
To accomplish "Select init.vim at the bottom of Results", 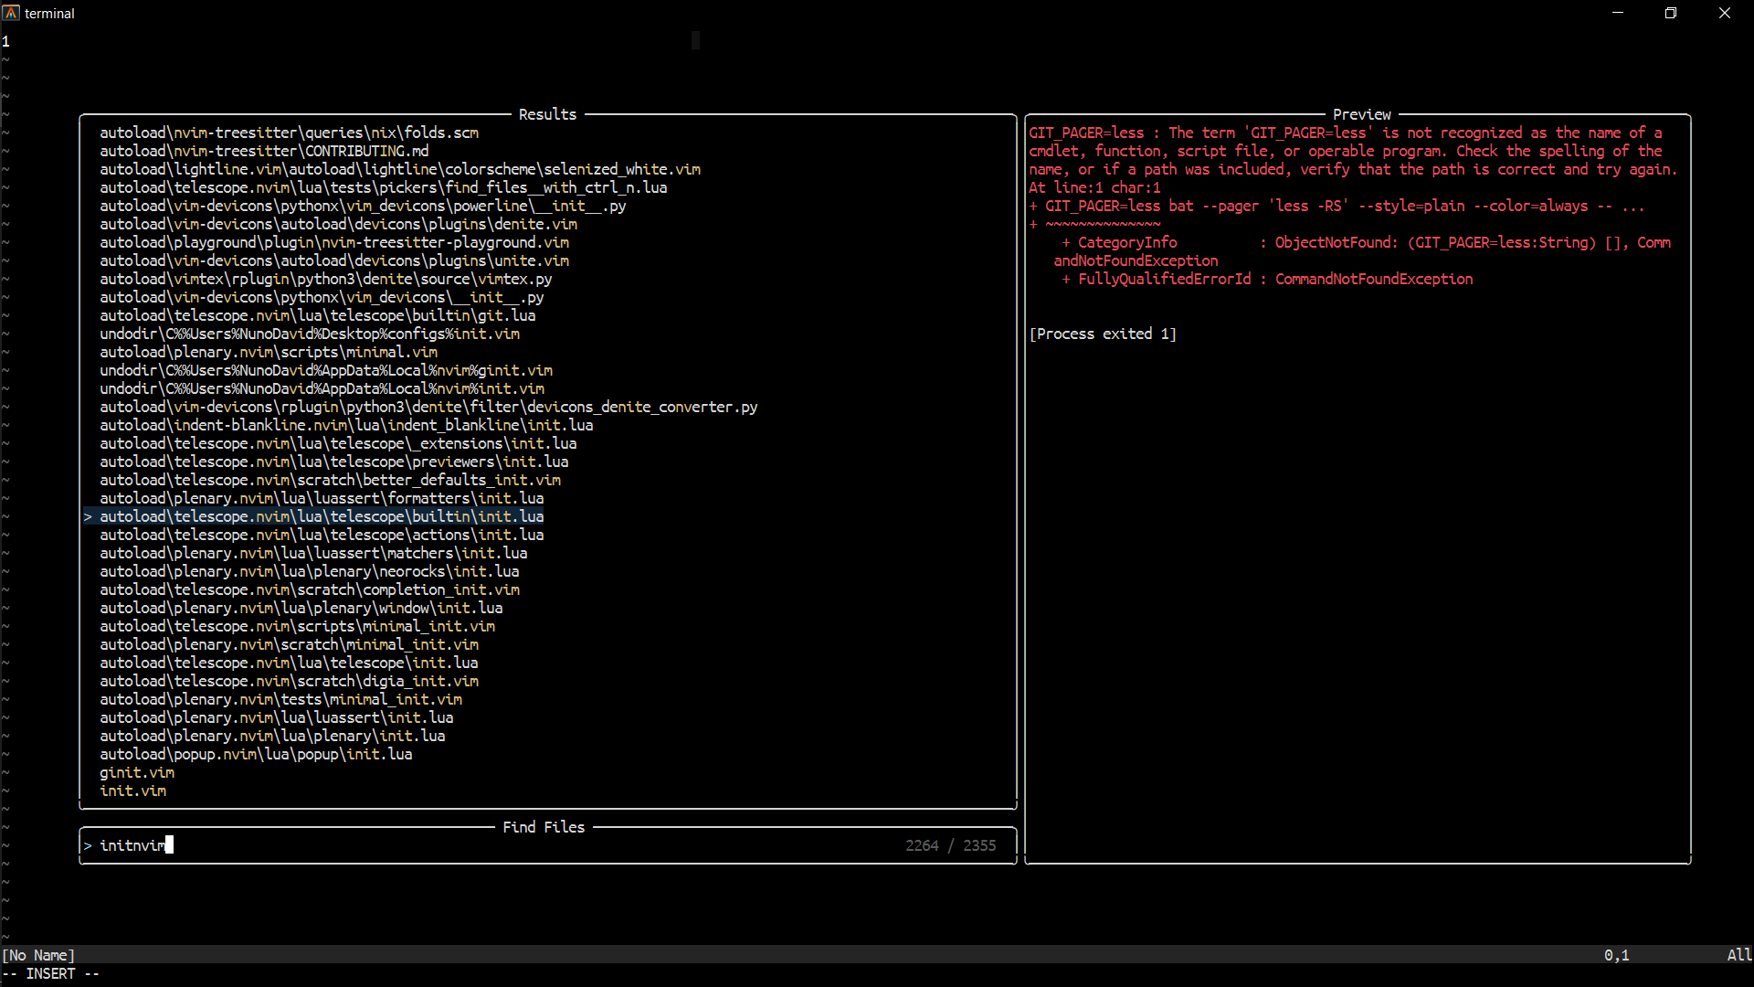I will point(132,791).
